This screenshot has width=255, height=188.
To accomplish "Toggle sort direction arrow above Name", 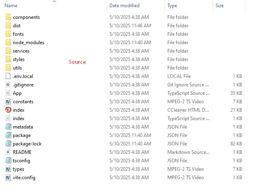I will pos(55,2).
